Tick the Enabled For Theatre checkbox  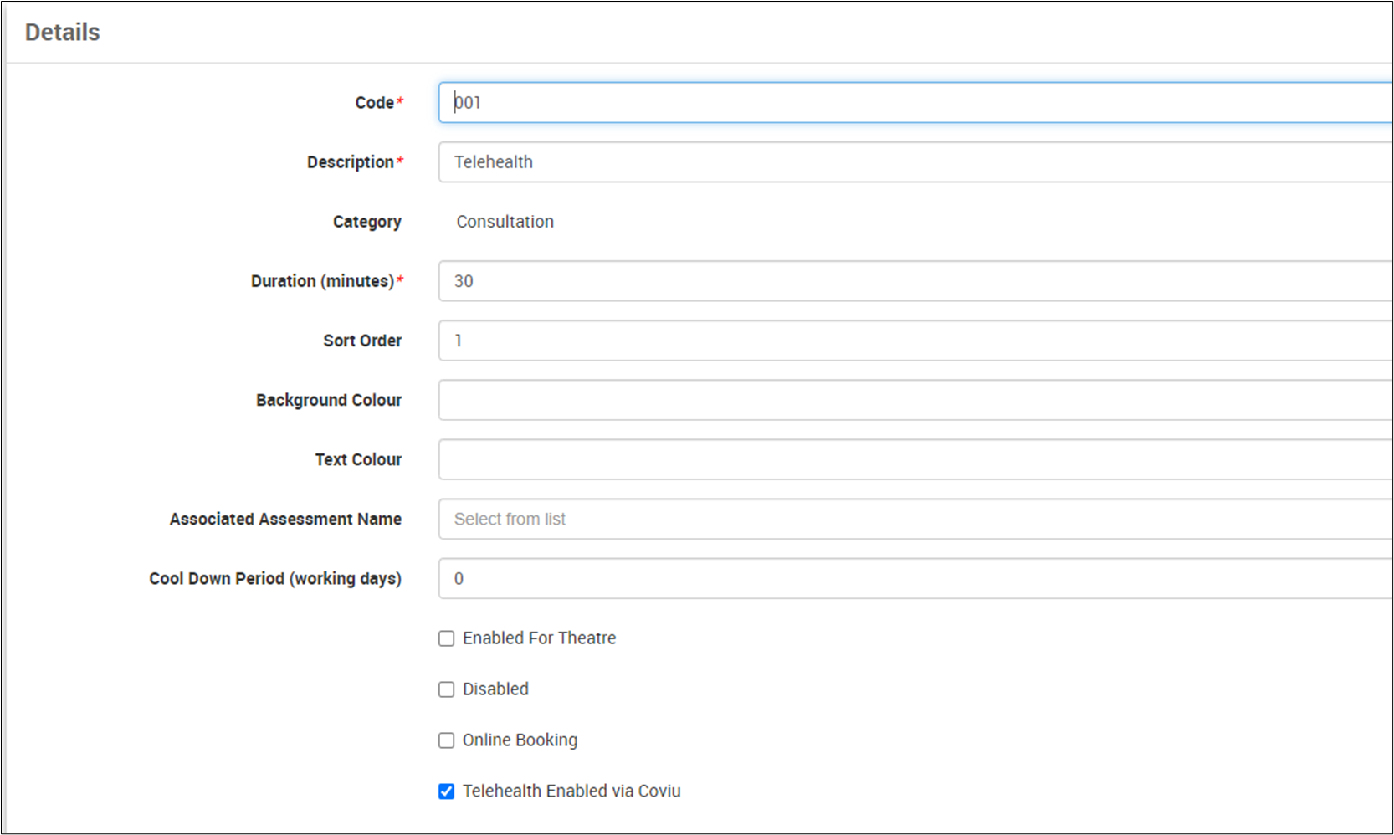pos(447,638)
